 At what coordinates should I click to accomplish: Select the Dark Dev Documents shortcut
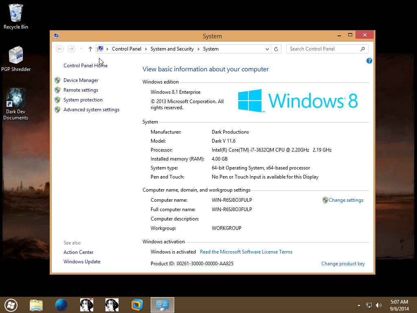click(16, 104)
